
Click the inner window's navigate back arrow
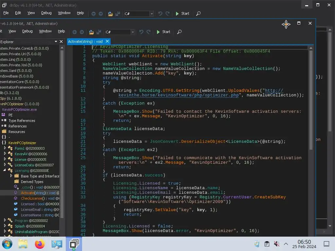pyautogui.click(x=75, y=32)
